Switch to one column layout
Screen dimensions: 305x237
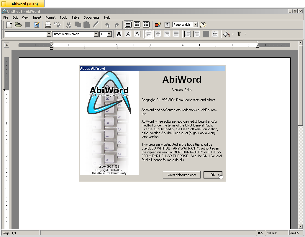point(128,25)
